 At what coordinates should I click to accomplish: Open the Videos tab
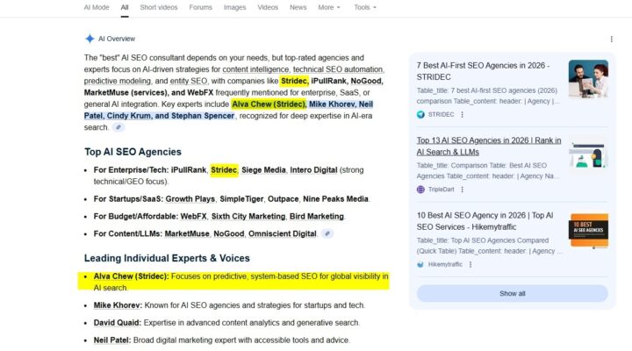268,7
